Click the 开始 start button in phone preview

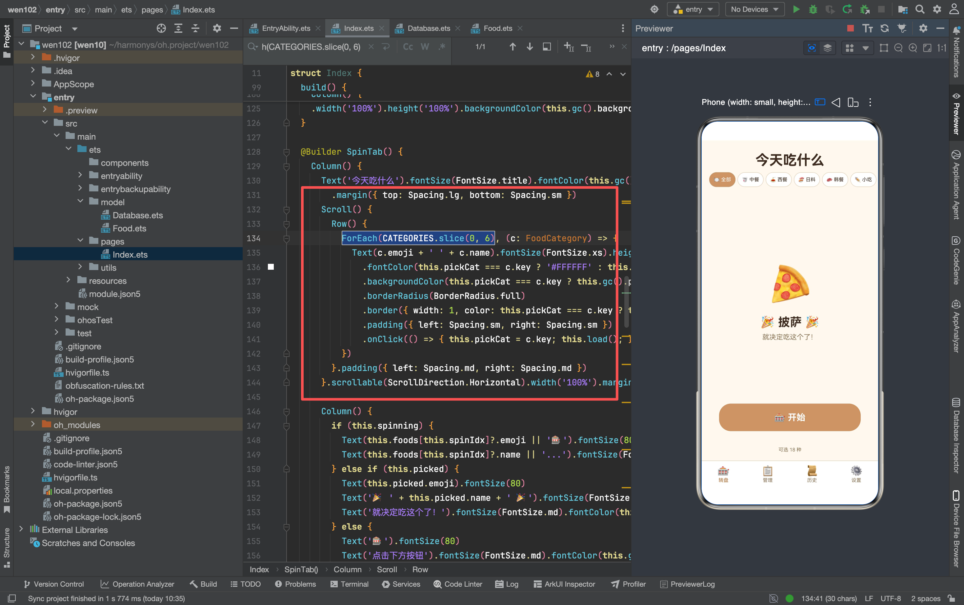click(x=790, y=417)
